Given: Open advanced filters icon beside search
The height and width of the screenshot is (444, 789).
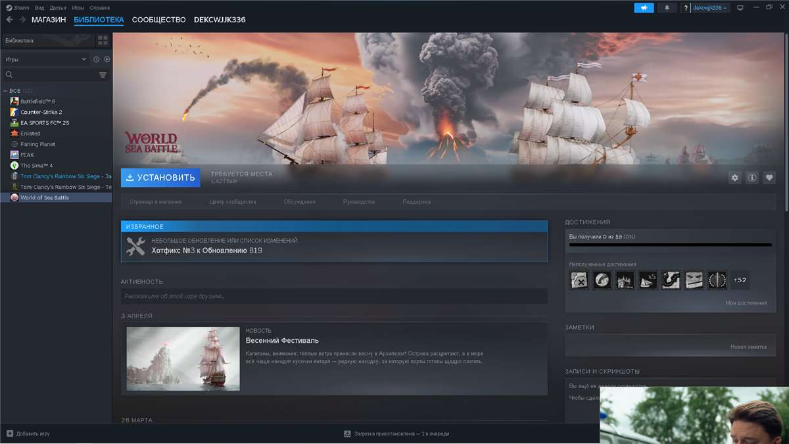Looking at the screenshot, I should click(103, 75).
